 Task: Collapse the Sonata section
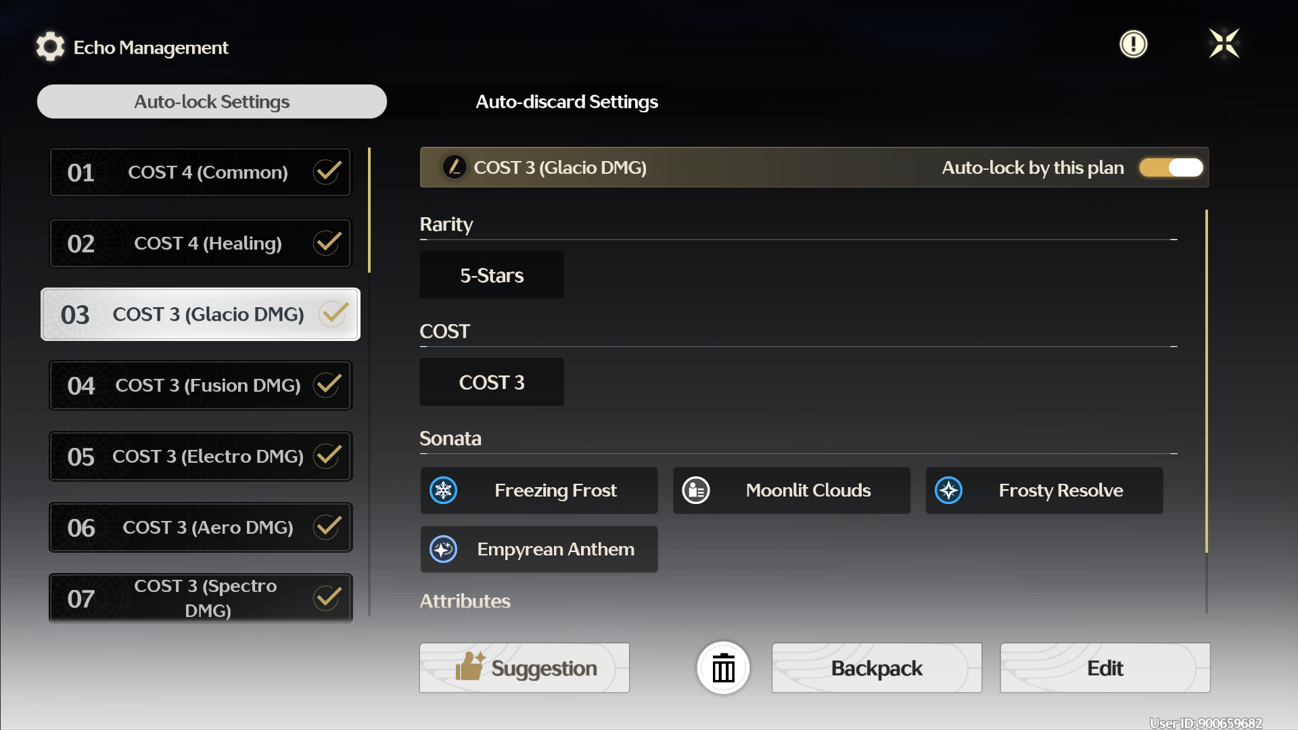coord(1174,453)
